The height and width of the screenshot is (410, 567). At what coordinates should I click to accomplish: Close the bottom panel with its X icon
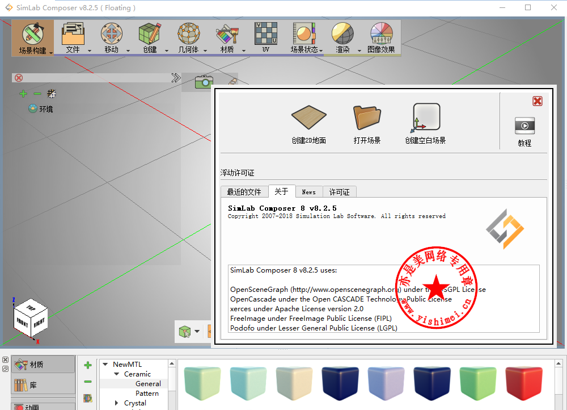[x=6, y=359]
